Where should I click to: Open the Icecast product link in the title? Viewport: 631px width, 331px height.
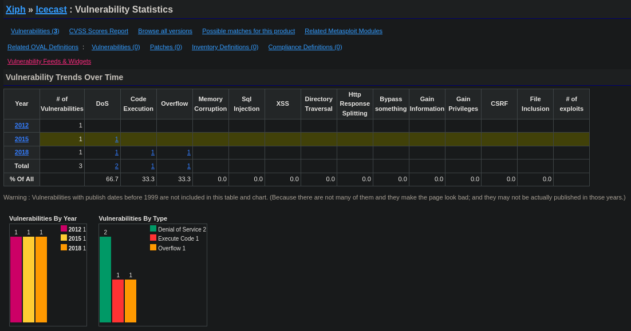[x=51, y=10]
